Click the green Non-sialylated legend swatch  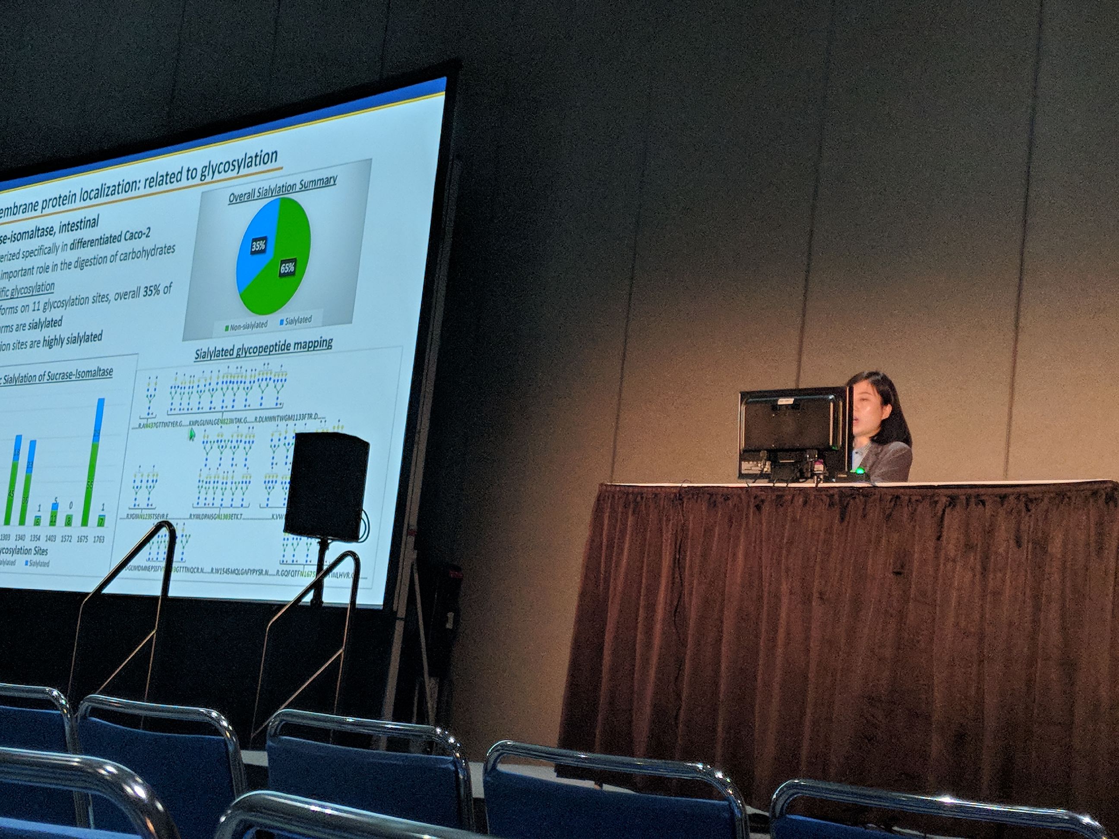(x=227, y=329)
